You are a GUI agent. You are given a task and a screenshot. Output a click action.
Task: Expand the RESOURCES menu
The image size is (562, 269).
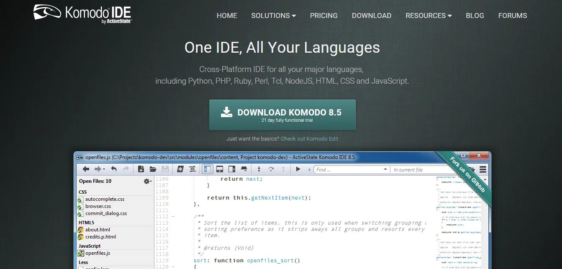tap(429, 15)
